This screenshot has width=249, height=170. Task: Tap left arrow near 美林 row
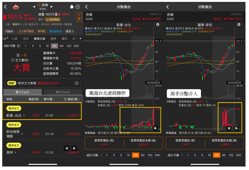click(x=67, y=148)
